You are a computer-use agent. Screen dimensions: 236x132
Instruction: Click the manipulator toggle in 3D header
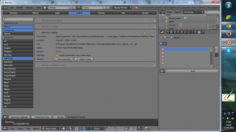pyautogui.click(x=81, y=128)
